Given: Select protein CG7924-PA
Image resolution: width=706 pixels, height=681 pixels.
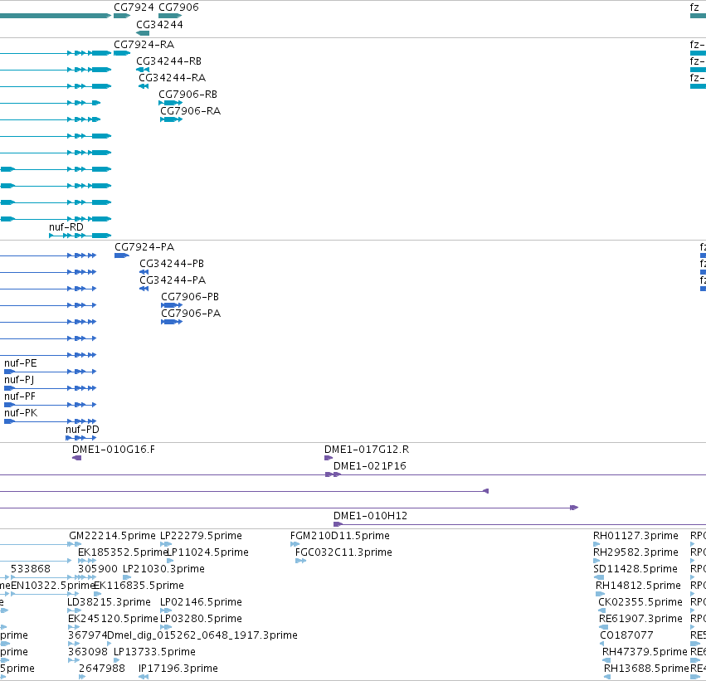Looking at the screenshot, I should coord(144,247).
